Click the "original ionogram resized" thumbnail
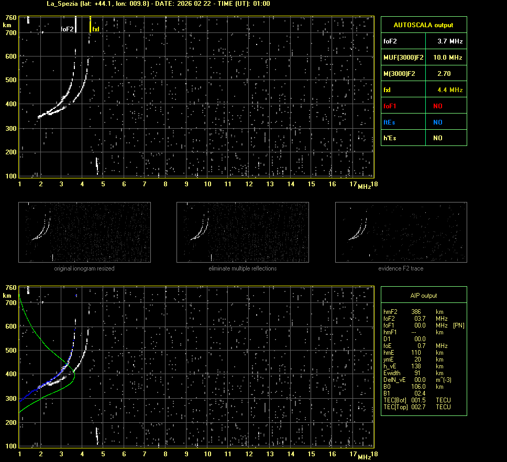This screenshot has width=507, height=462. tap(84, 232)
